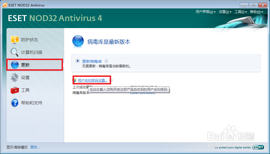Image resolution: width=270 pixels, height=154 pixels.
Task: Click the 病毒库是最新版本 heading
Action: pos(109,42)
